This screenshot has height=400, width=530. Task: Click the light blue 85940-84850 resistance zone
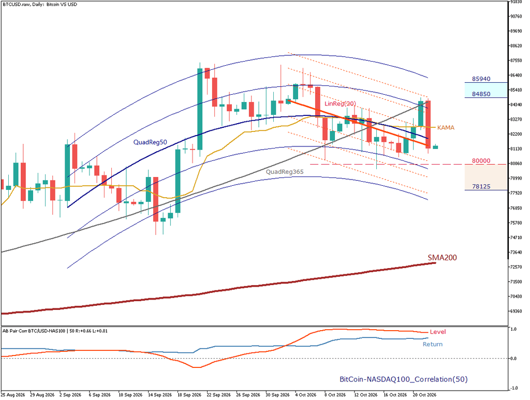486,90
